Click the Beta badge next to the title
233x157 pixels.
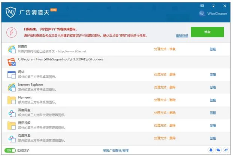pos(54,10)
